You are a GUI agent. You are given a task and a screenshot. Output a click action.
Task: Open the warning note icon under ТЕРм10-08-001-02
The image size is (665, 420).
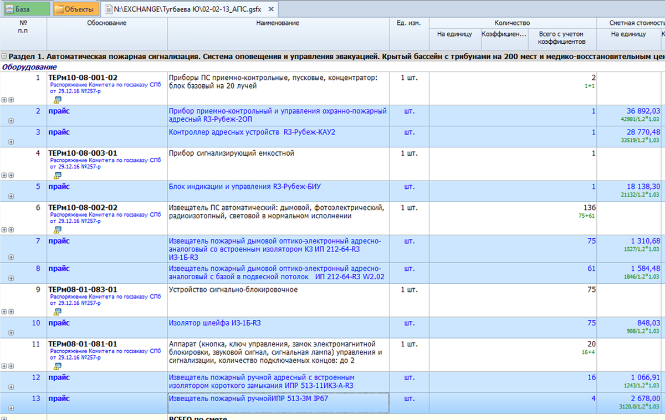point(57,100)
